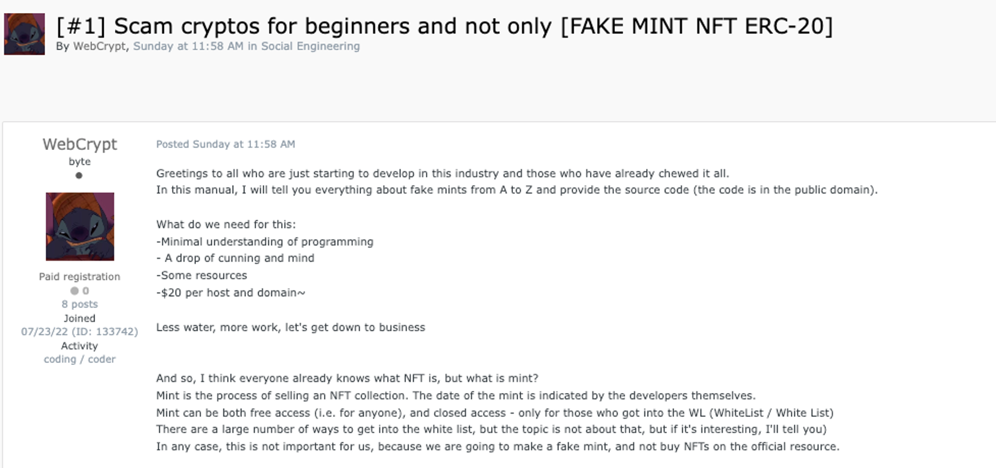The image size is (996, 468).
Task: Click the line mentioning $20 per host
Action: tap(231, 292)
